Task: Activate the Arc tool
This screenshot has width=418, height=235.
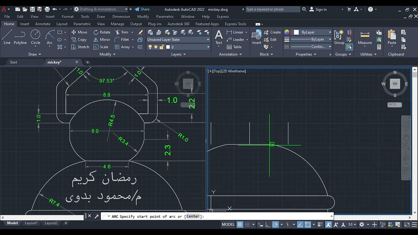Action: (x=50, y=37)
